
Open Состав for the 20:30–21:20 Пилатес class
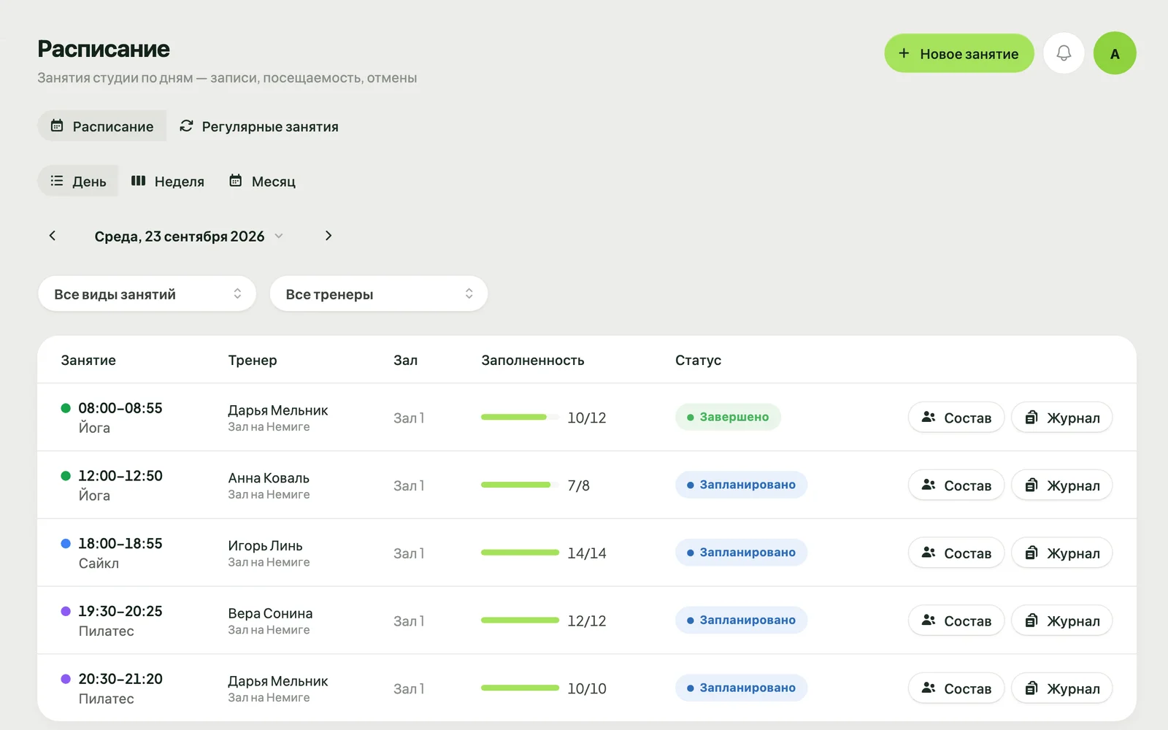pyautogui.click(x=956, y=688)
